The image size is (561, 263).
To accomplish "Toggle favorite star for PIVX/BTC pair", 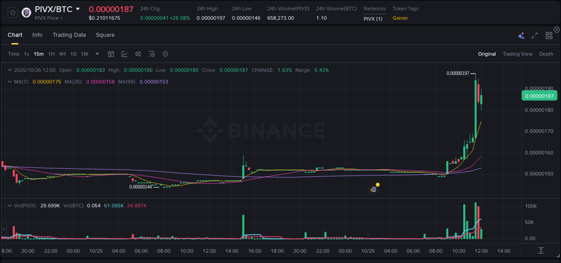I will 12,12.
